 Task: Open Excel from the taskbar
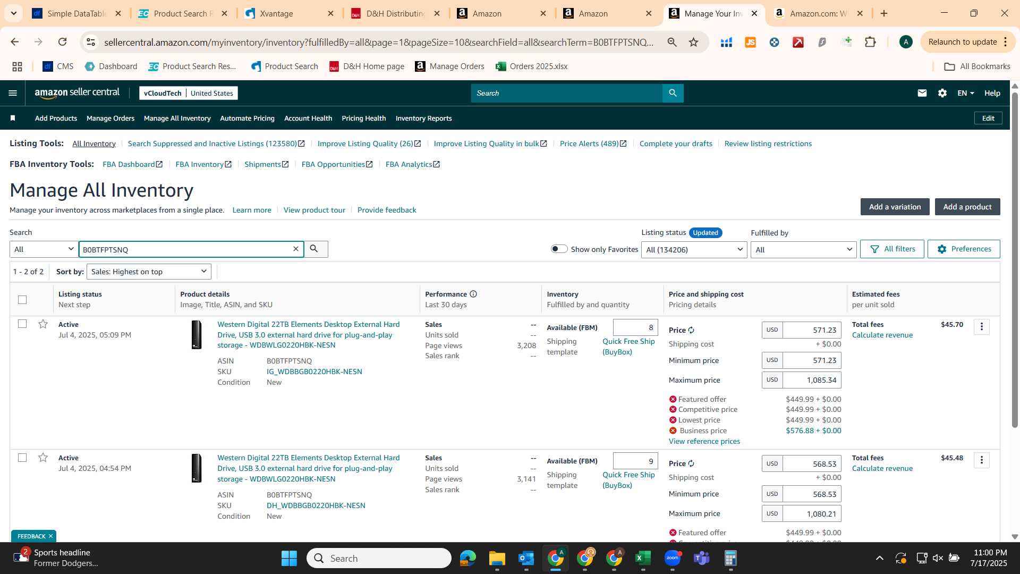tap(643, 558)
